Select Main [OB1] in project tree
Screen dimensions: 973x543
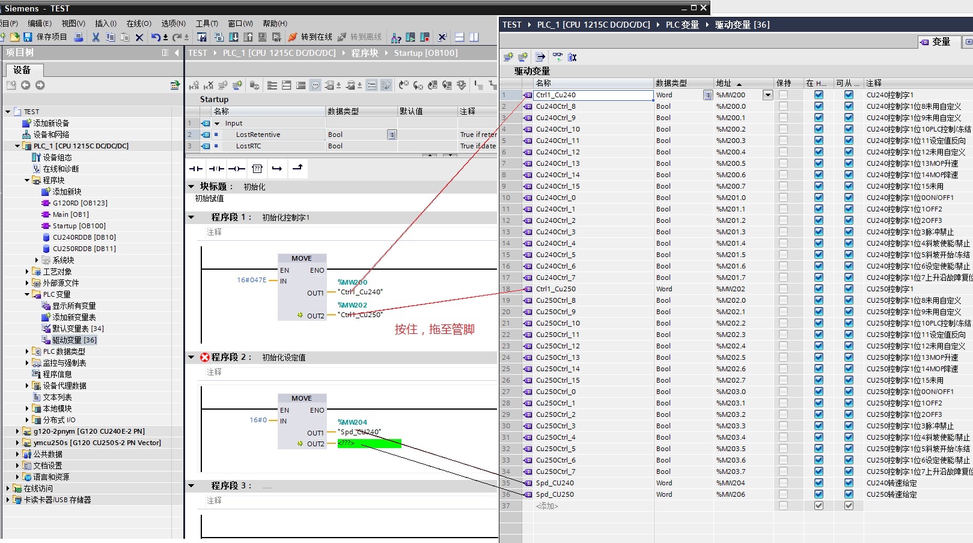(71, 214)
